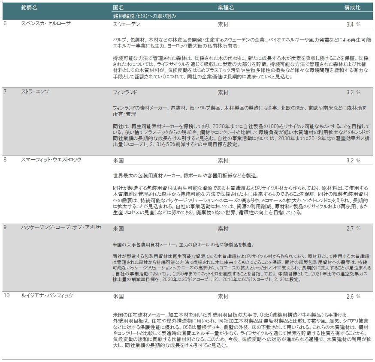Click row number 10 in the list
Screen dimensions: 375x362
click(6, 296)
